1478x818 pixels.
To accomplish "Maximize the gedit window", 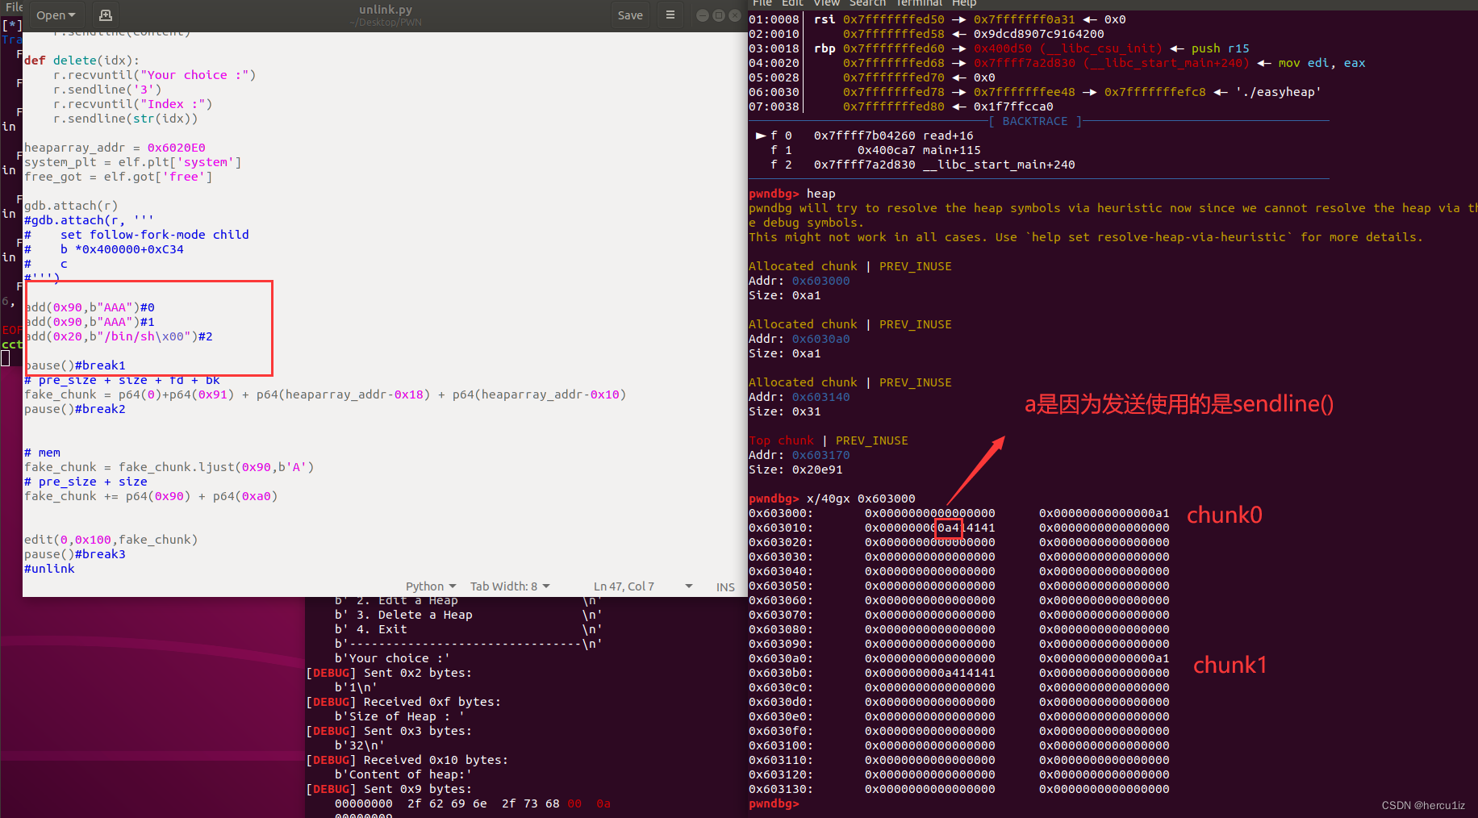I will click(x=718, y=15).
